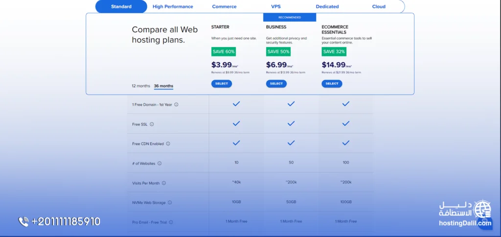Select the Starter plan
Screen dimensions: 501x237
pyautogui.click(x=222, y=84)
